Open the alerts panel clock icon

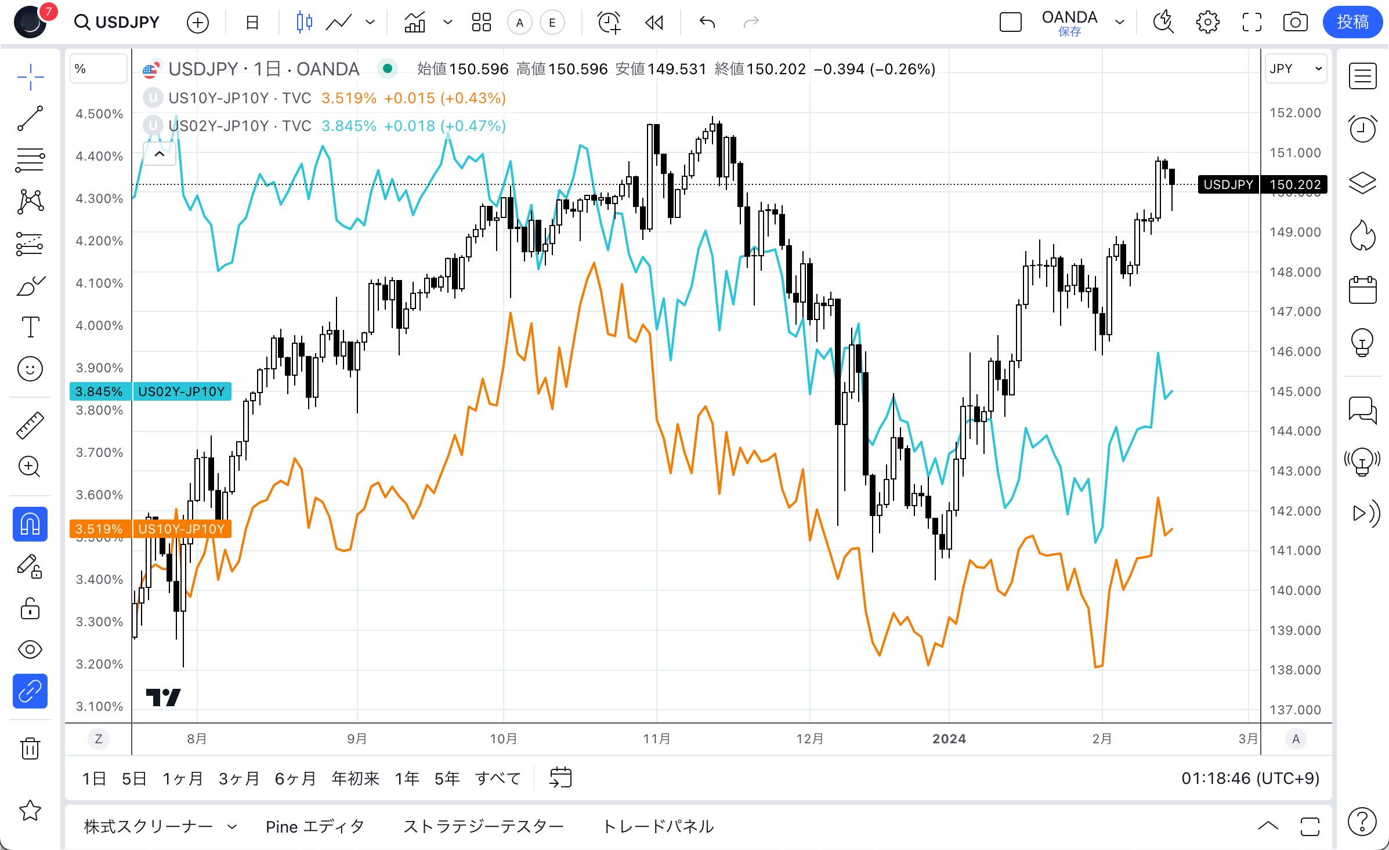[1362, 129]
